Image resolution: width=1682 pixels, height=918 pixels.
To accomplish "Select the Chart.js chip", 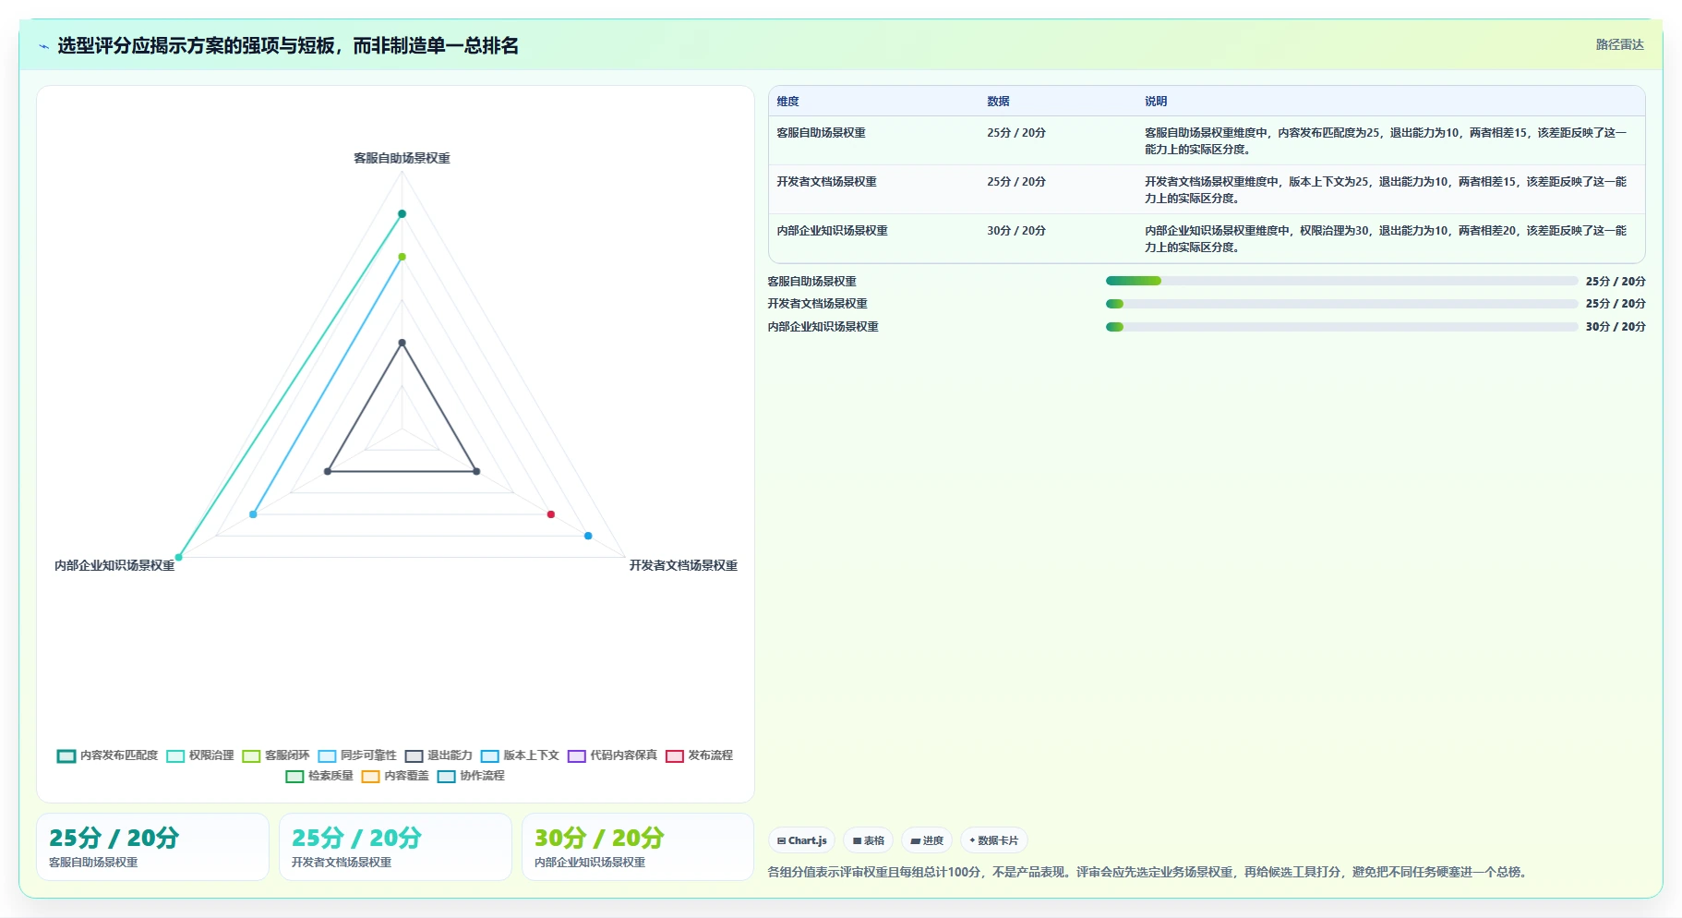I will pos(801,840).
